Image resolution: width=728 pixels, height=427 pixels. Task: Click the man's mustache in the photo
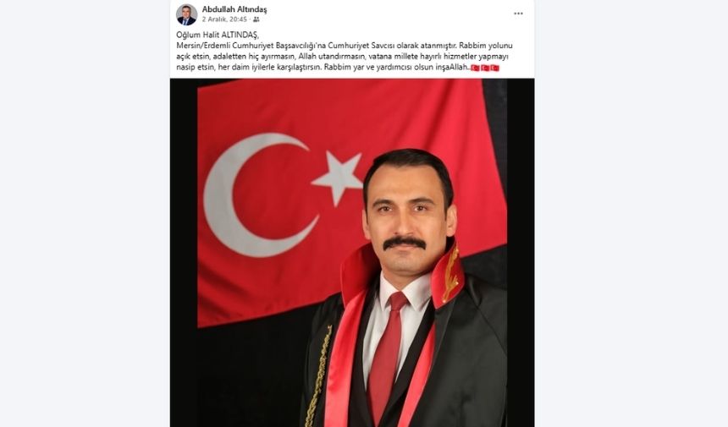[x=405, y=242]
